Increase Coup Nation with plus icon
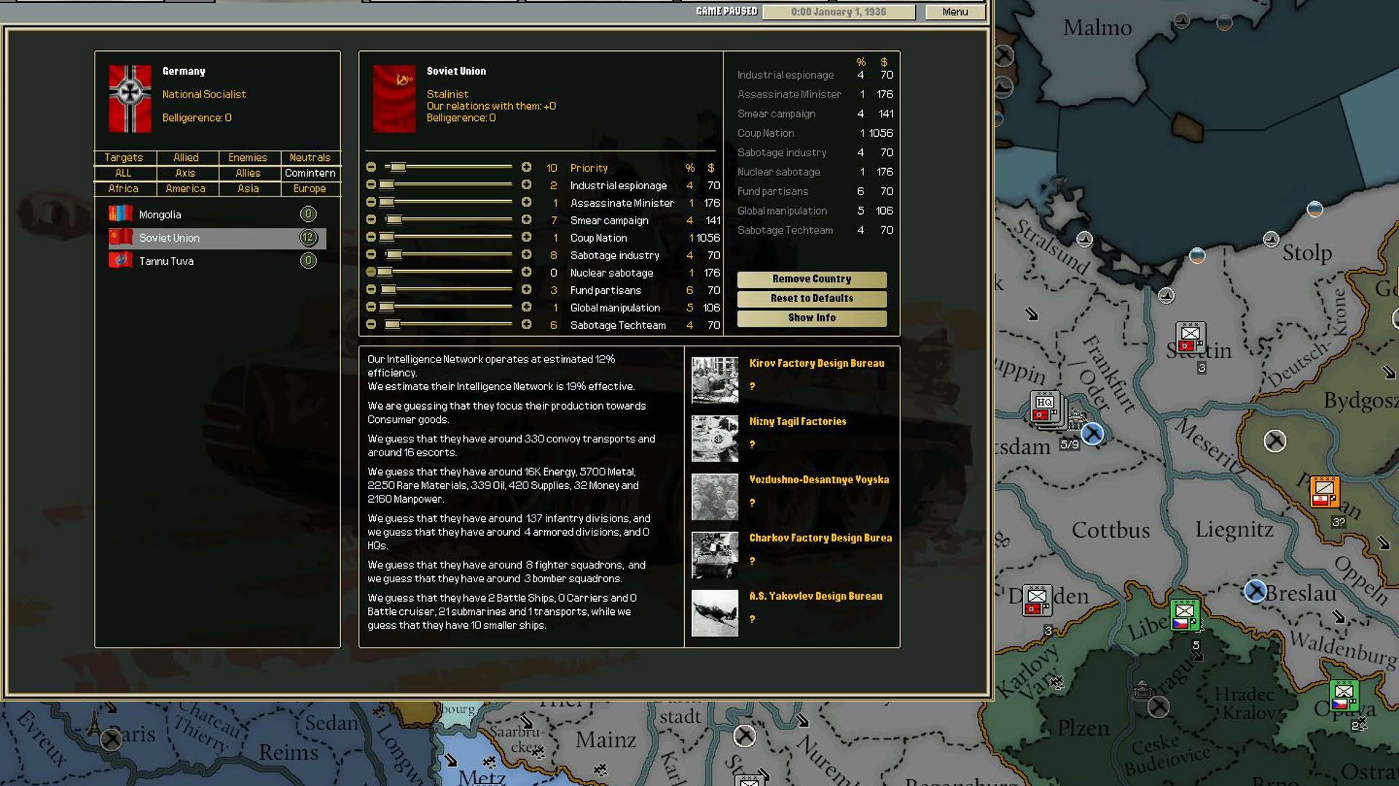1399x786 pixels. pos(526,237)
